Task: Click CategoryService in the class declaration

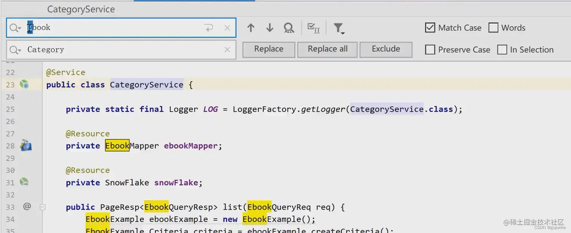Action: point(147,84)
